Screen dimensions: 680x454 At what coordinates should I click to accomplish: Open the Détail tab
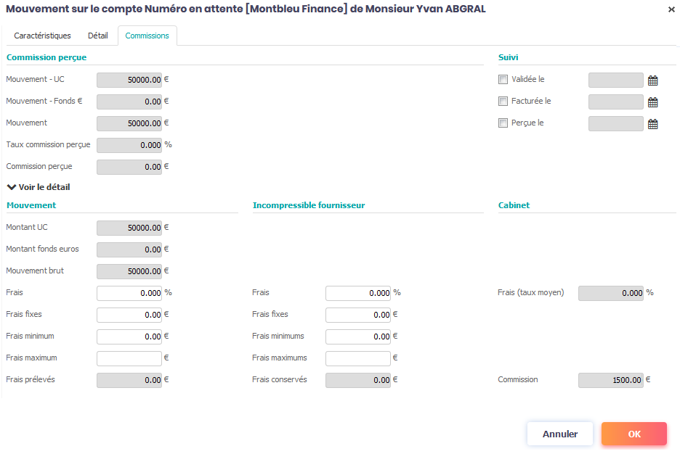point(98,36)
